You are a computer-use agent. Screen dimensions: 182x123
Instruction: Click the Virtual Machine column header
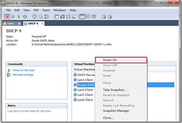click(84, 70)
